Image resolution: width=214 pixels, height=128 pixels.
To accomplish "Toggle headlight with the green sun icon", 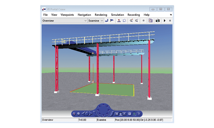I will coord(134,114).
